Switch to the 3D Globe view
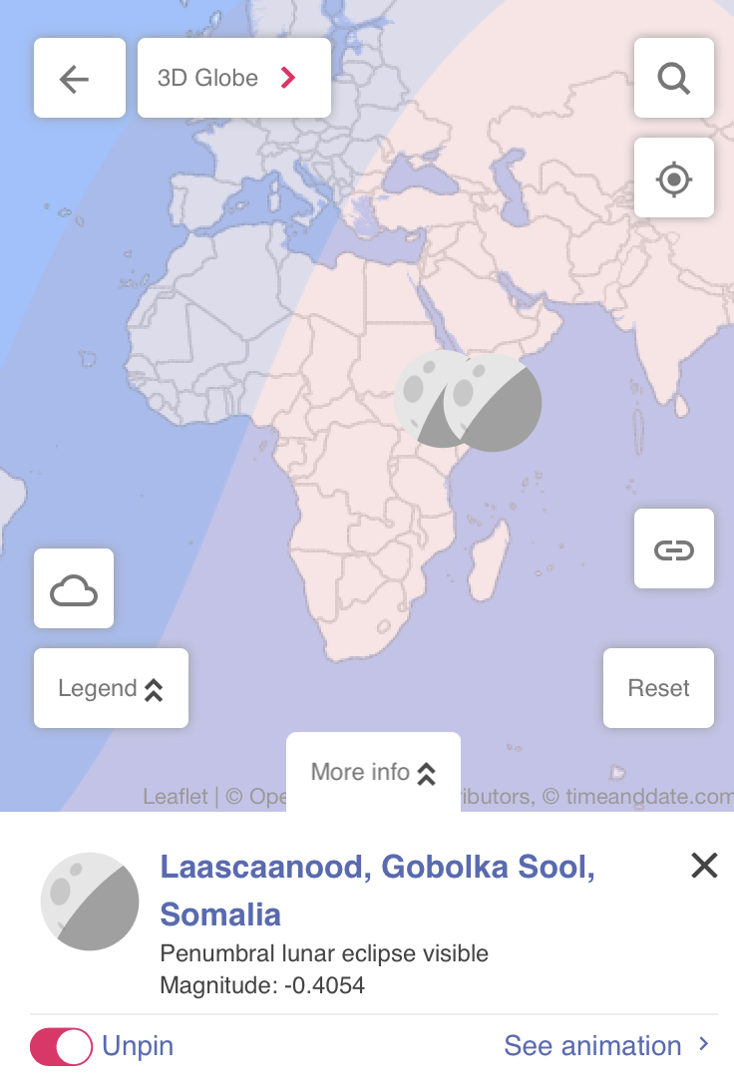Image resolution: width=734 pixels, height=1089 pixels. point(234,78)
